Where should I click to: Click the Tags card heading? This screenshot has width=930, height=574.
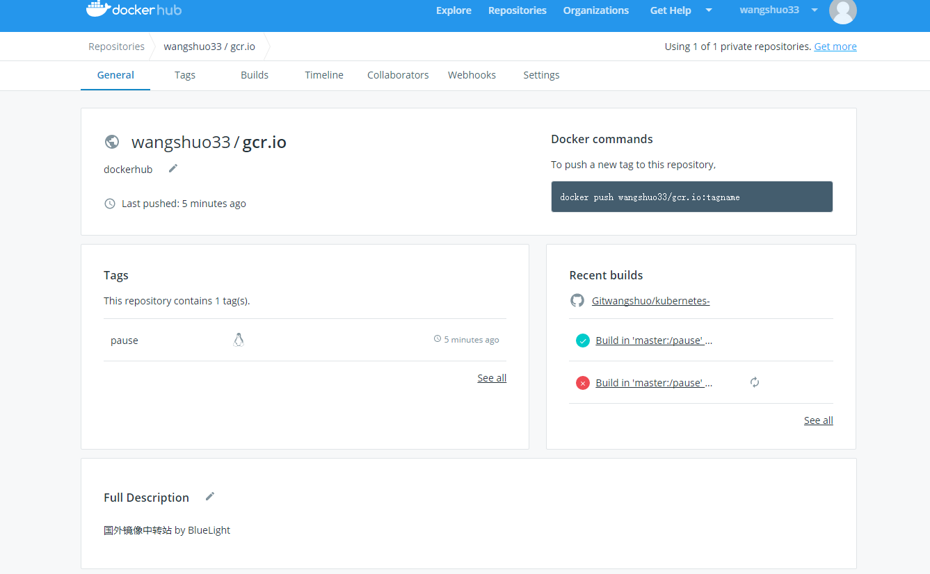[116, 275]
